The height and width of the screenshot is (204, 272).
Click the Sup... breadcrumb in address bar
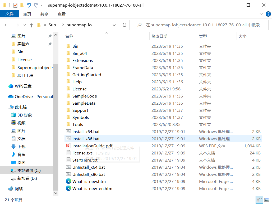click(54, 25)
